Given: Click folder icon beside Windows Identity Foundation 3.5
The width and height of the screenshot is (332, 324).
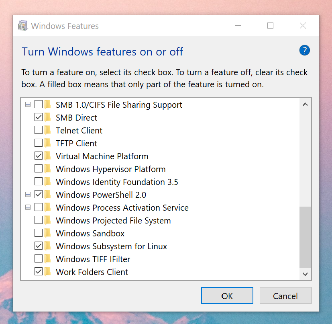Looking at the screenshot, I should [48, 182].
